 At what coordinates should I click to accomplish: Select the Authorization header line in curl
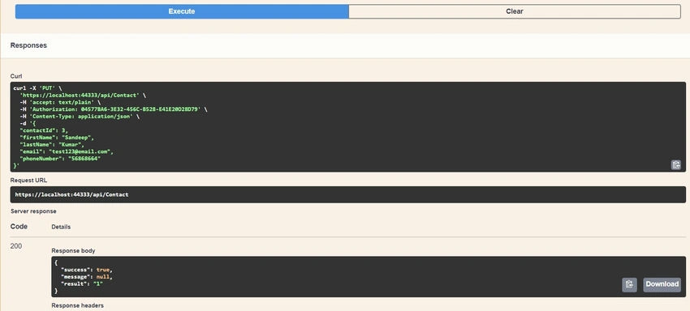pos(113,109)
